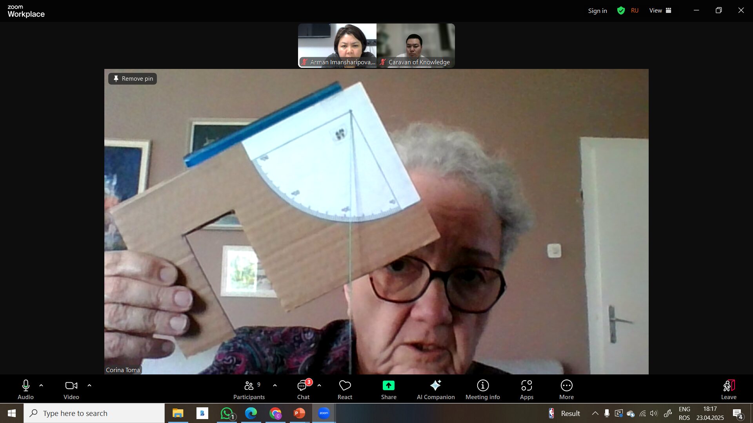Open the View layout menu
753x423 pixels.
tap(660, 11)
